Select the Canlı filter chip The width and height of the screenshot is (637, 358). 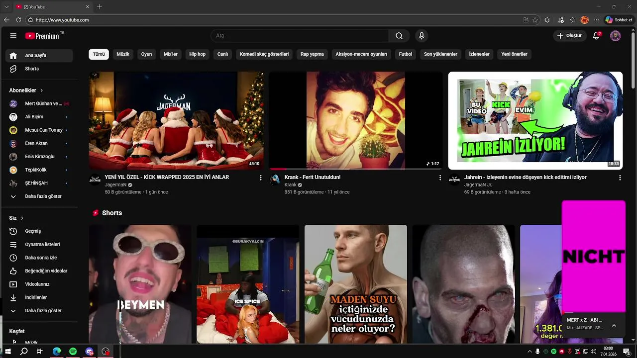tap(222, 54)
